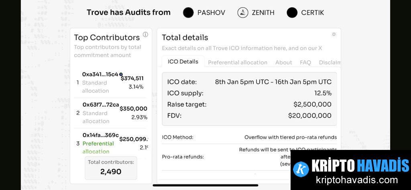Open the Disclaimer tab
Image resolution: width=411 pixels, height=190 pixels.
329,63
